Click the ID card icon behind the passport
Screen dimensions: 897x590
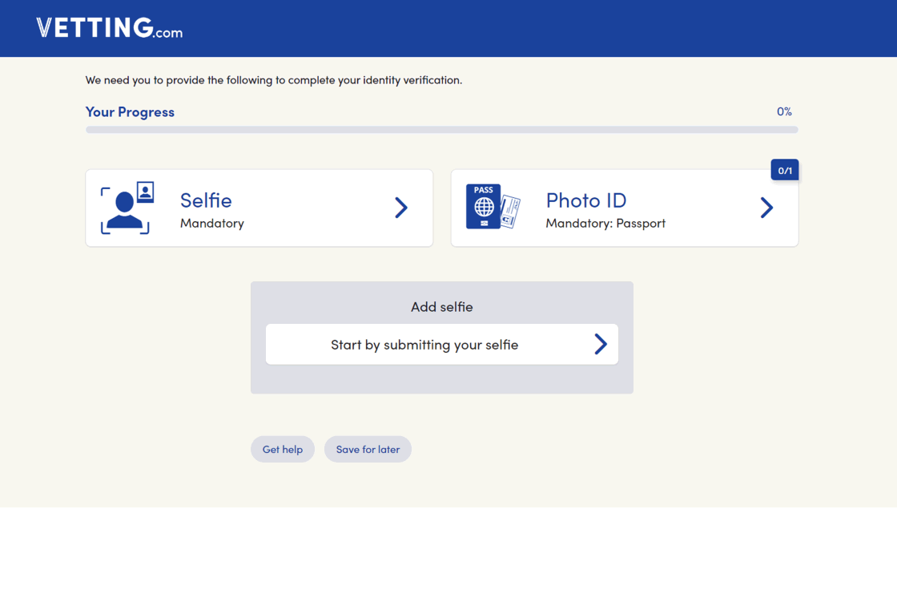pos(510,212)
